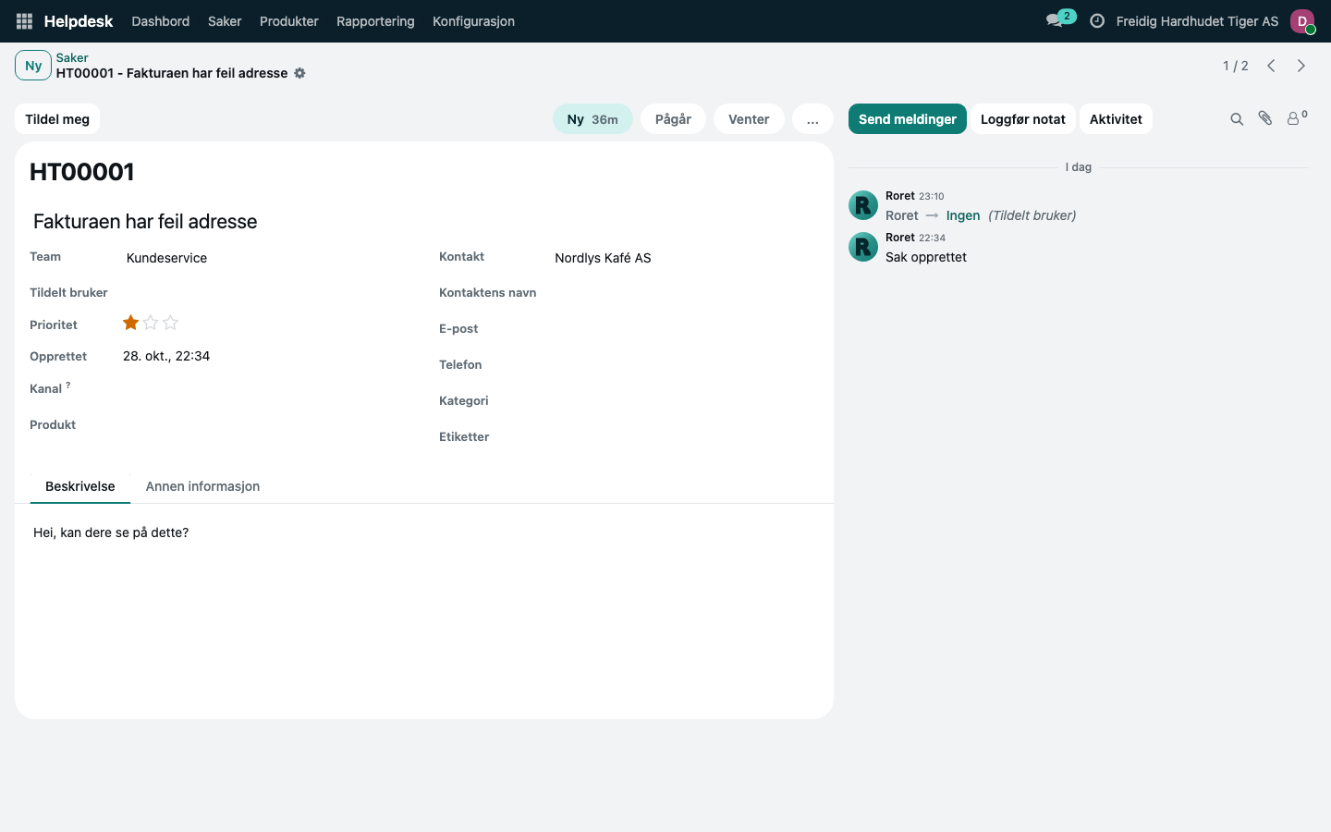Search messages in the chatter
The height and width of the screenshot is (832, 1331).
point(1237,119)
